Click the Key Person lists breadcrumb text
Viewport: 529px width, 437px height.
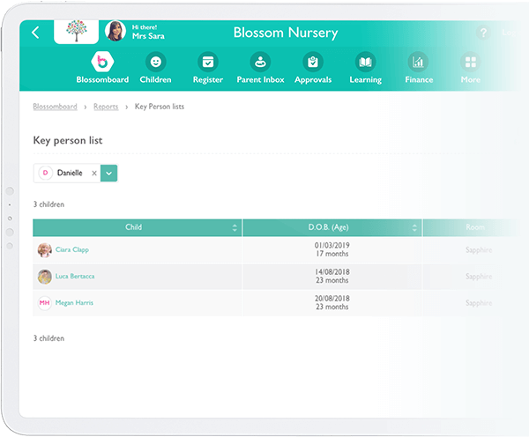(x=160, y=107)
